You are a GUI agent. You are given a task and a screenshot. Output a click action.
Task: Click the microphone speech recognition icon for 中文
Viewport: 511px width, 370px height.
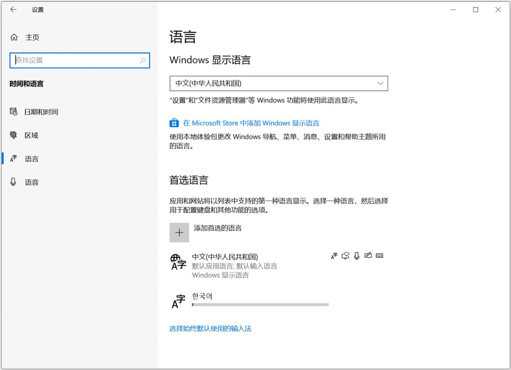357,256
